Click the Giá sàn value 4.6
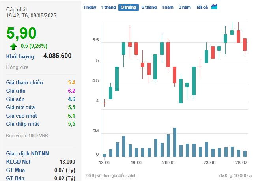 pyautogui.click(x=71, y=99)
